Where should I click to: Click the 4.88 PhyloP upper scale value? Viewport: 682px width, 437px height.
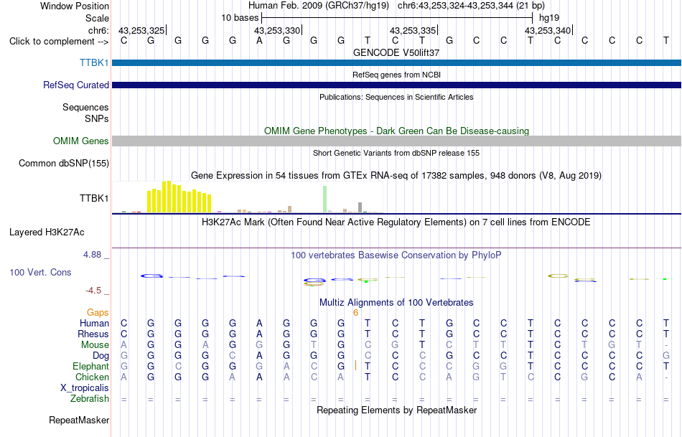[92, 254]
